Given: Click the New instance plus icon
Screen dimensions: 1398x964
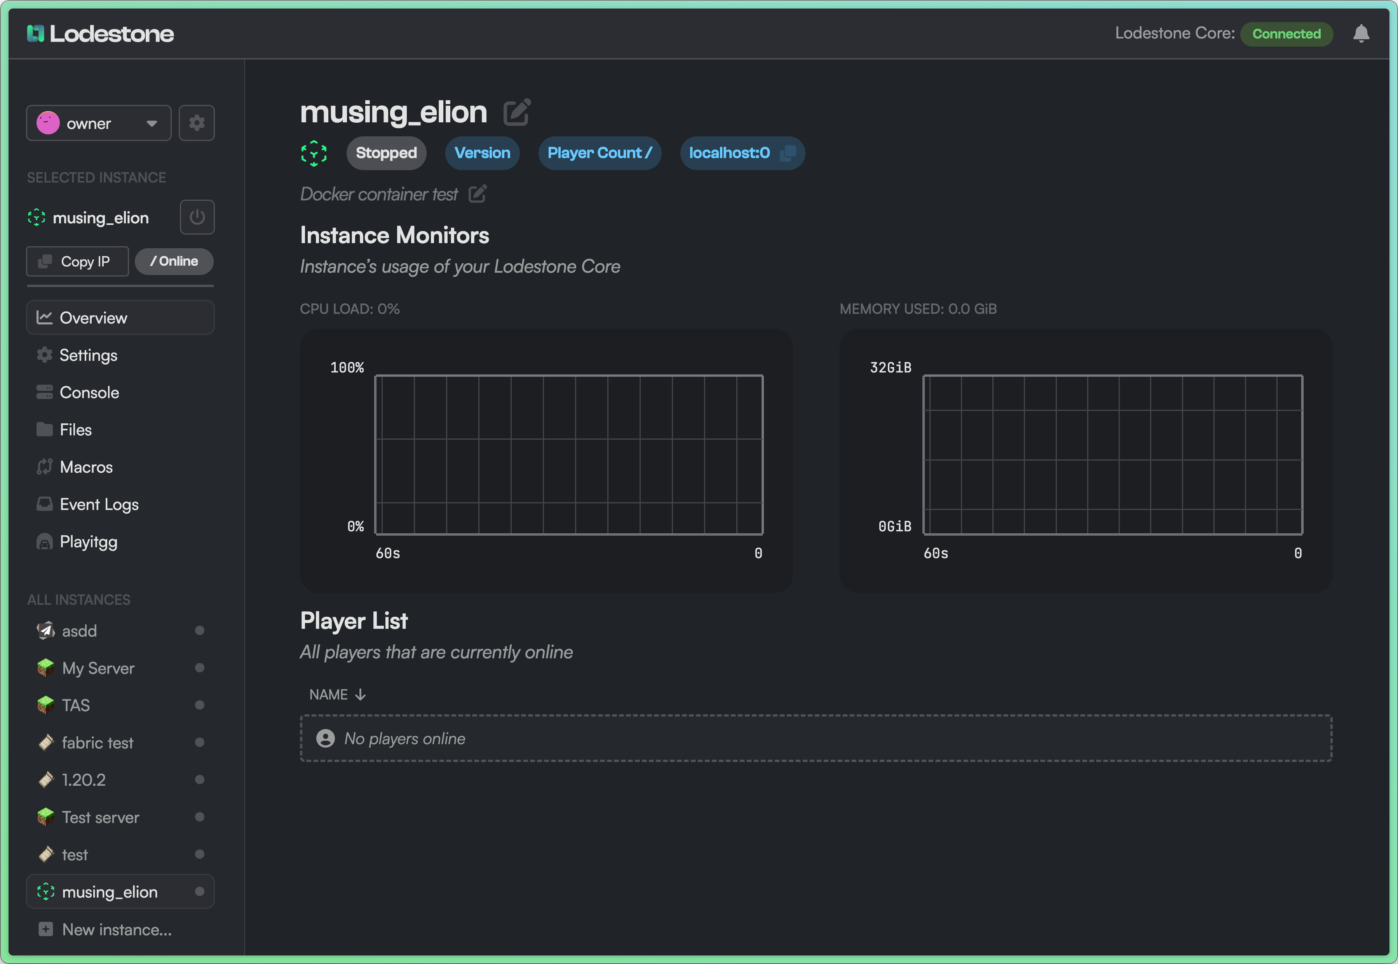Looking at the screenshot, I should [45, 929].
